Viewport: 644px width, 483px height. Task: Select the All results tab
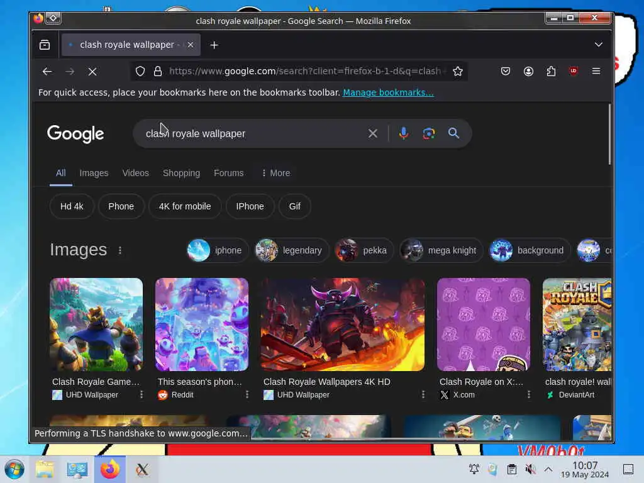point(61,173)
